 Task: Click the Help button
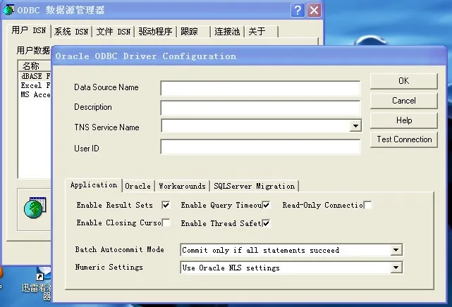click(403, 120)
